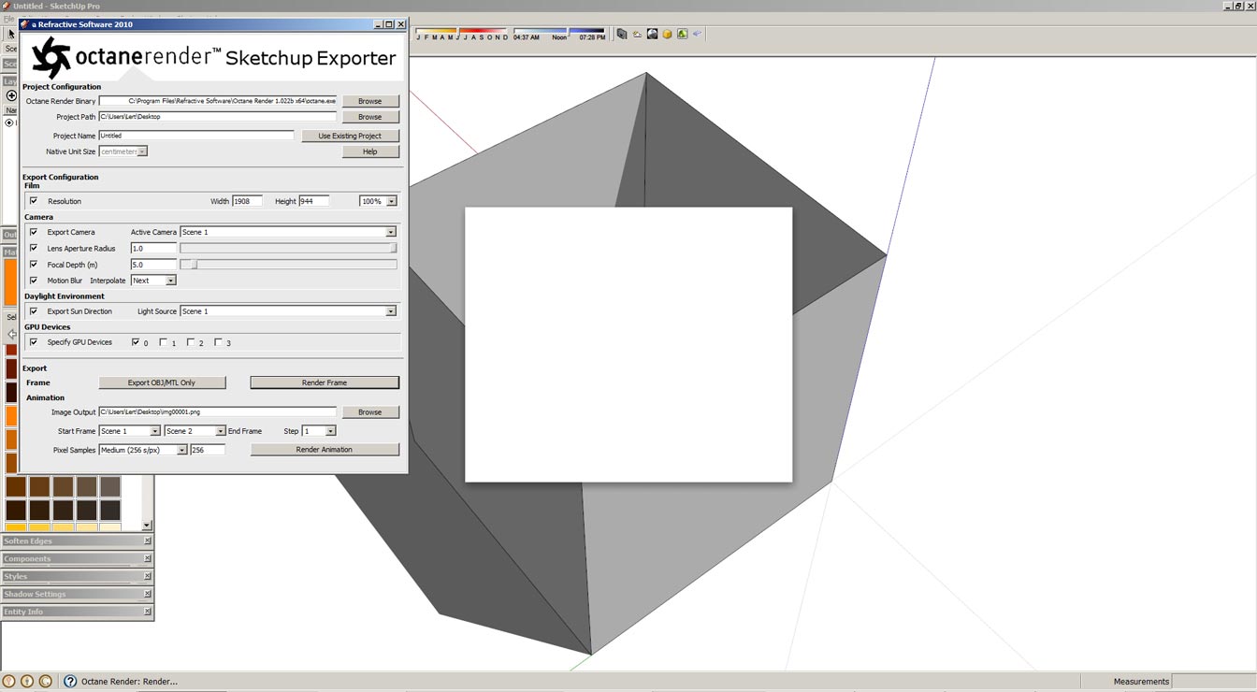1257x692 pixels.
Task: Open the Light Source scene dropdown
Action: pyautogui.click(x=391, y=311)
